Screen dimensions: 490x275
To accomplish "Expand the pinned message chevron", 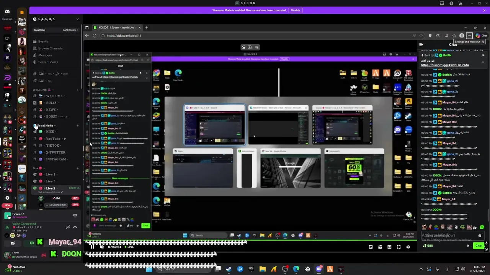I will [x=483, y=61].
